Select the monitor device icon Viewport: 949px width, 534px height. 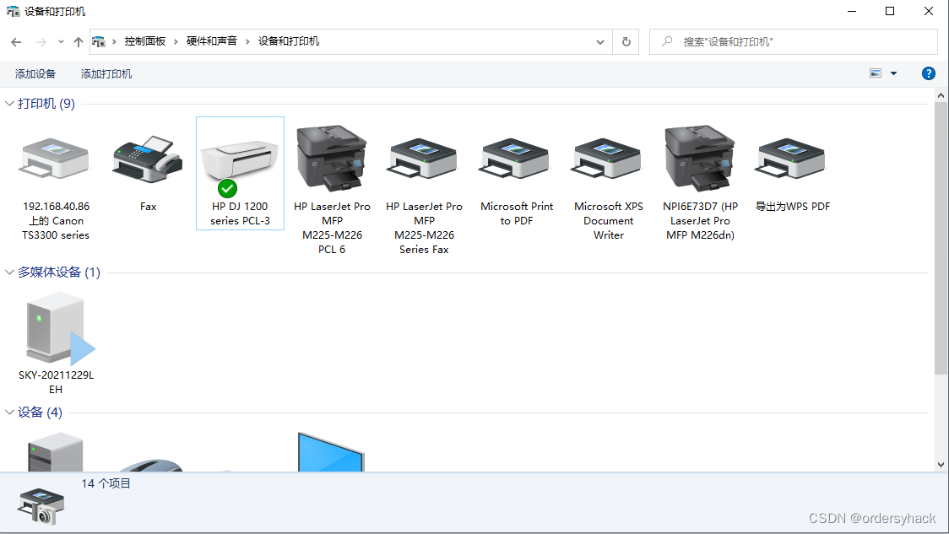click(x=331, y=452)
